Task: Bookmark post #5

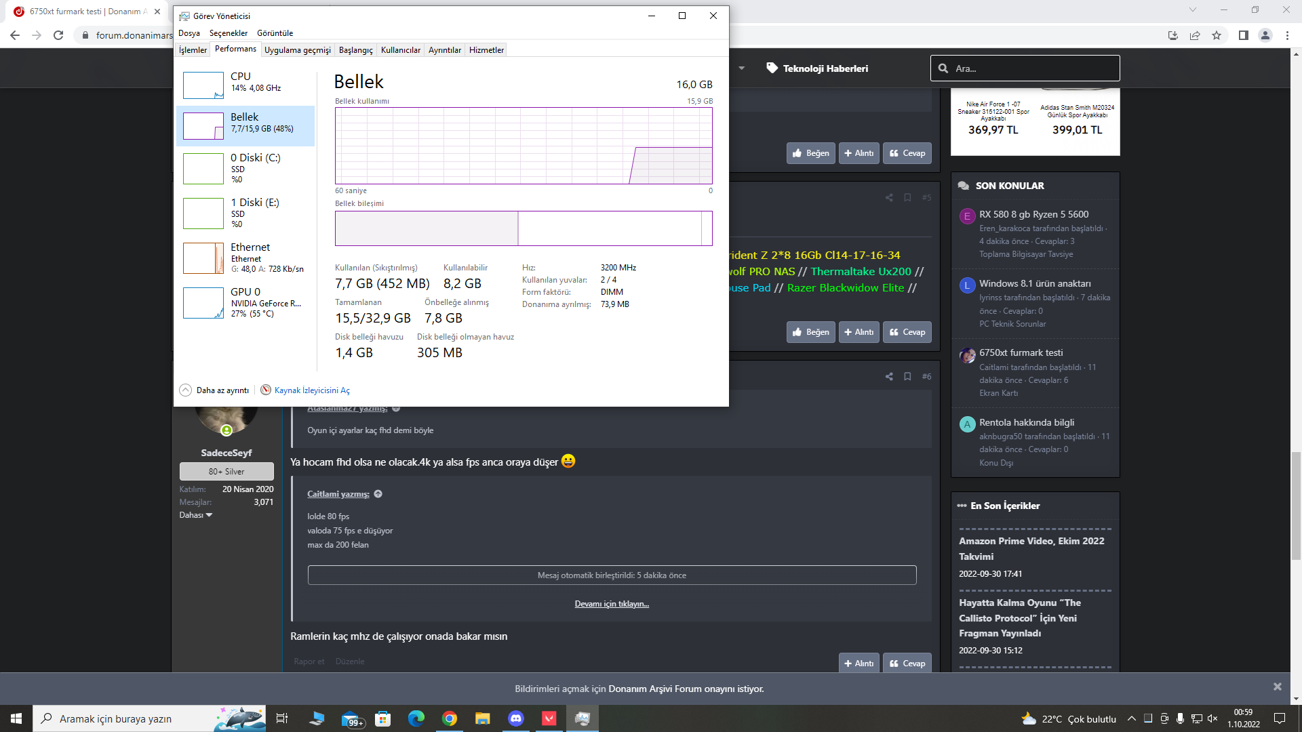Action: click(907, 198)
